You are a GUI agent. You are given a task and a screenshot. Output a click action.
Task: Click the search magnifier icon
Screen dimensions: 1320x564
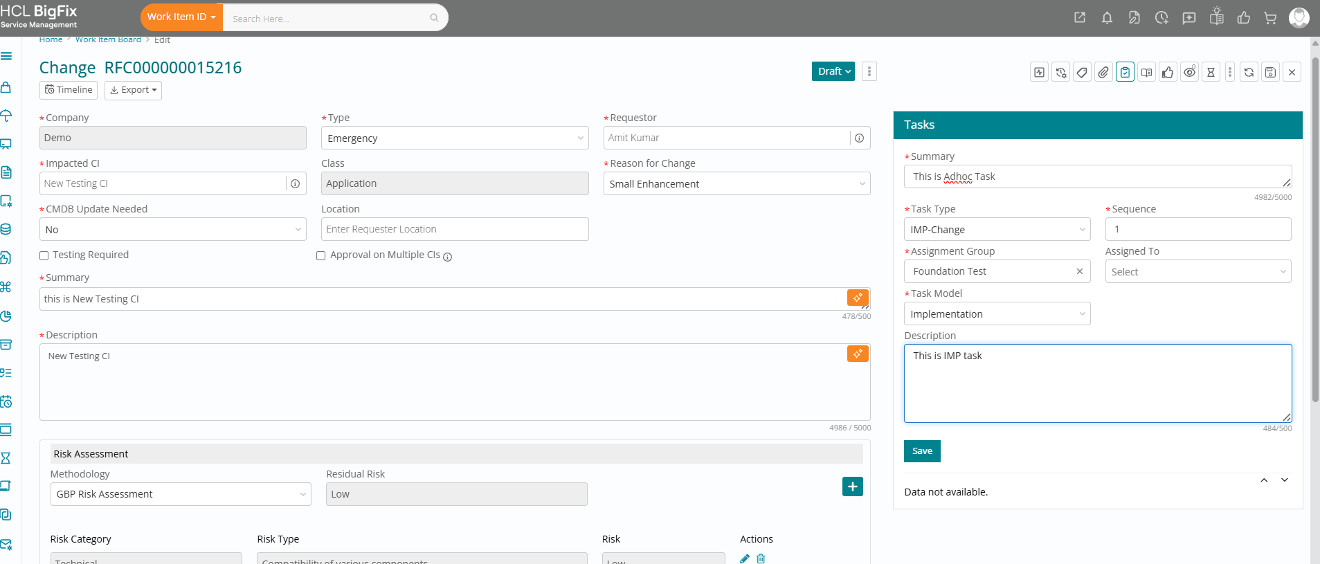(x=434, y=18)
